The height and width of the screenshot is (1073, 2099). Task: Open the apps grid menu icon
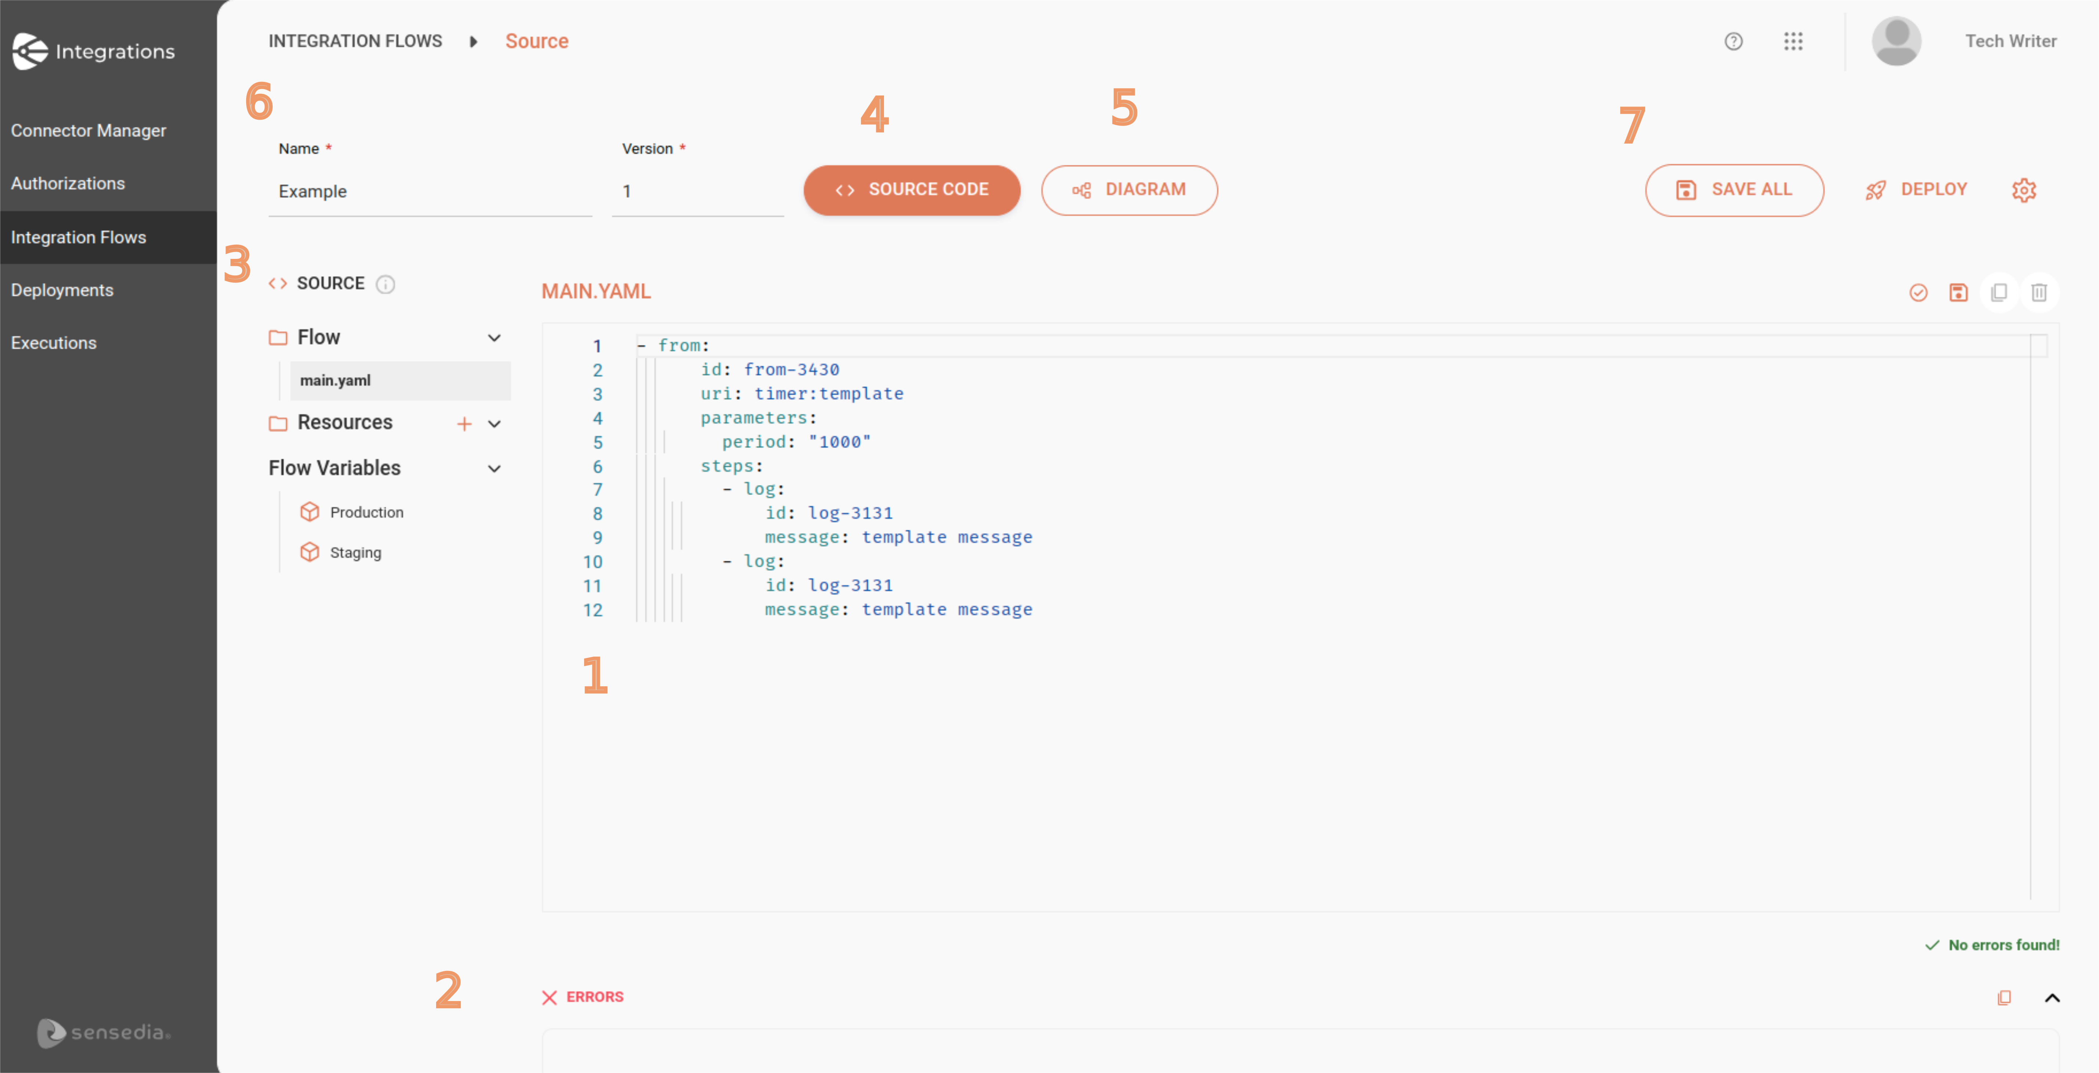1793,41
